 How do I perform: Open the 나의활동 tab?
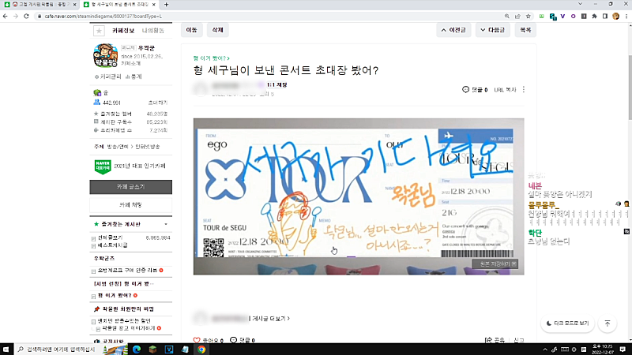point(153,31)
